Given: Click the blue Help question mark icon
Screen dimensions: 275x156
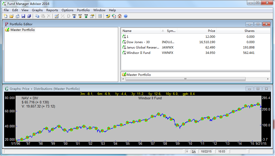Looking at the screenshot, I should pos(126,16).
